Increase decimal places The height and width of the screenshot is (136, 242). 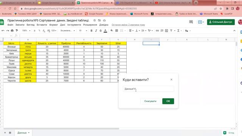click(48, 31)
